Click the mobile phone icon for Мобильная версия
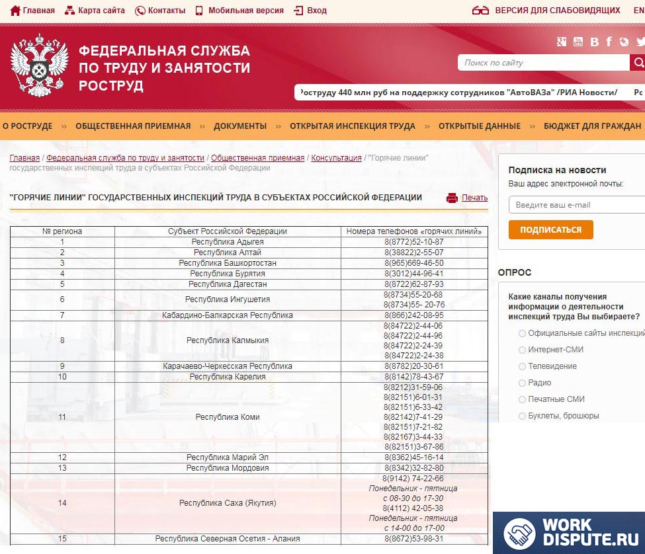 pos(199,11)
